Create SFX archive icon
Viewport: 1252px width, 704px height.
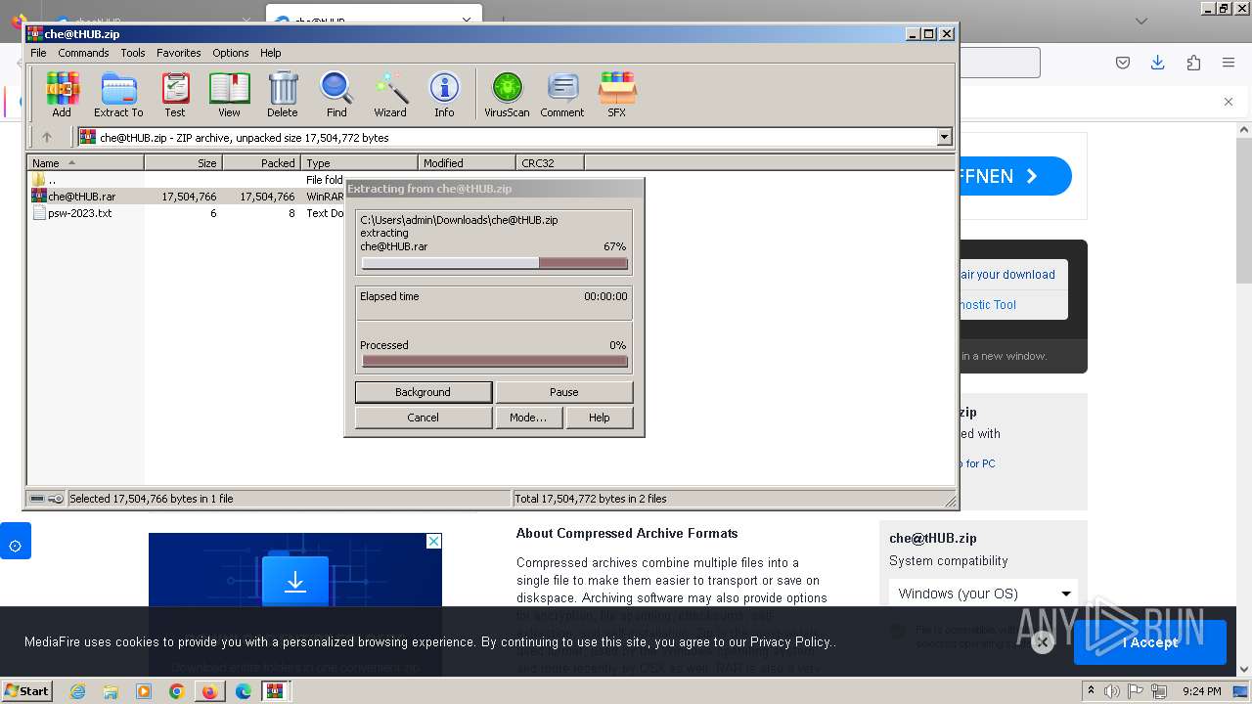616,95
